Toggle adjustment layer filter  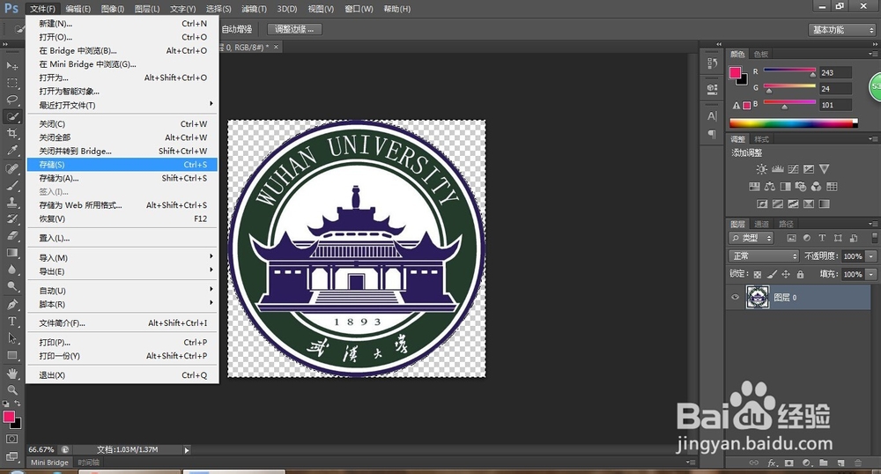click(807, 238)
